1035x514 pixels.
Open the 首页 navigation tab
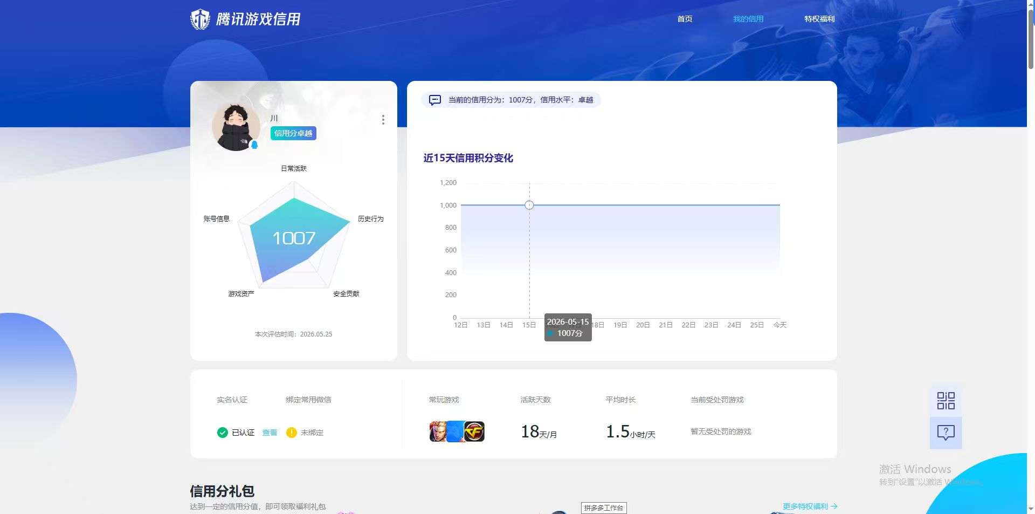685,19
